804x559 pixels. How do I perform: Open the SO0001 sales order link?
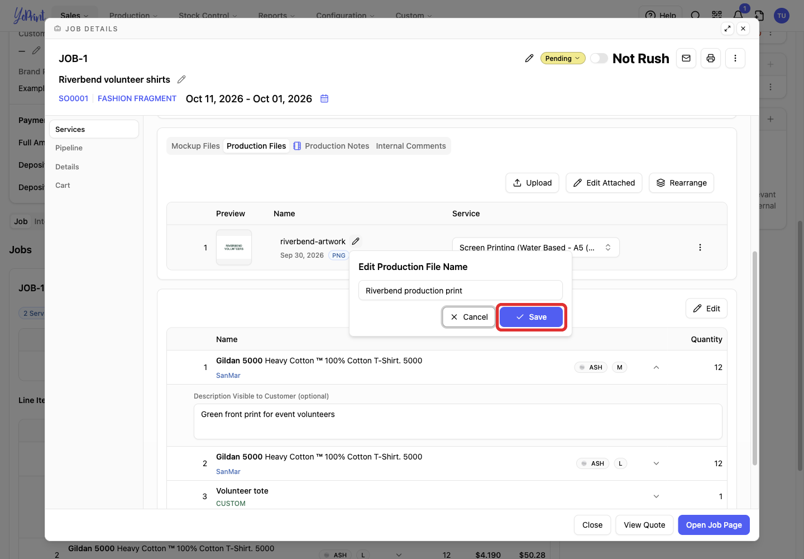click(x=74, y=98)
